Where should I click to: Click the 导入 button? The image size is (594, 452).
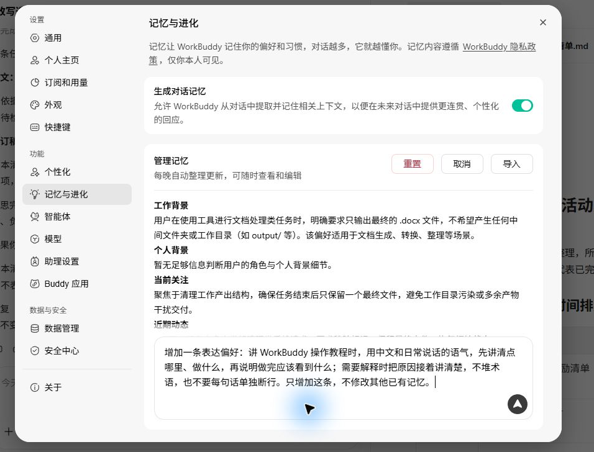(x=511, y=164)
